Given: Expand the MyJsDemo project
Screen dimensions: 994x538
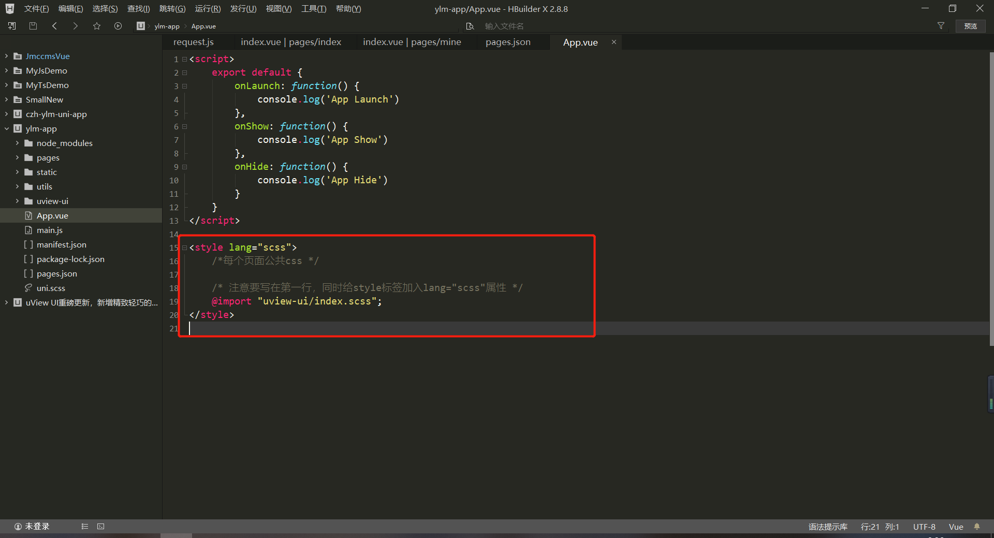Looking at the screenshot, I should [6, 70].
